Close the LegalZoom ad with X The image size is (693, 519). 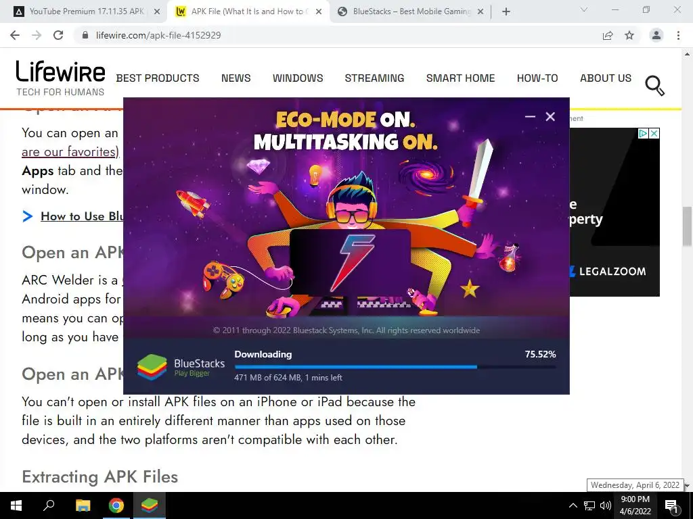click(x=654, y=133)
